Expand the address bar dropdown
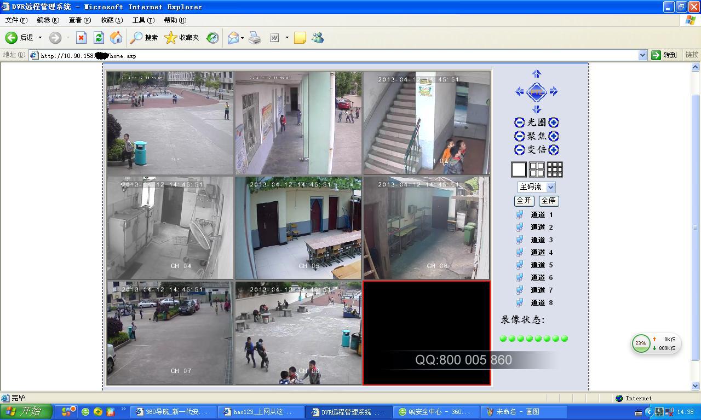 point(643,55)
